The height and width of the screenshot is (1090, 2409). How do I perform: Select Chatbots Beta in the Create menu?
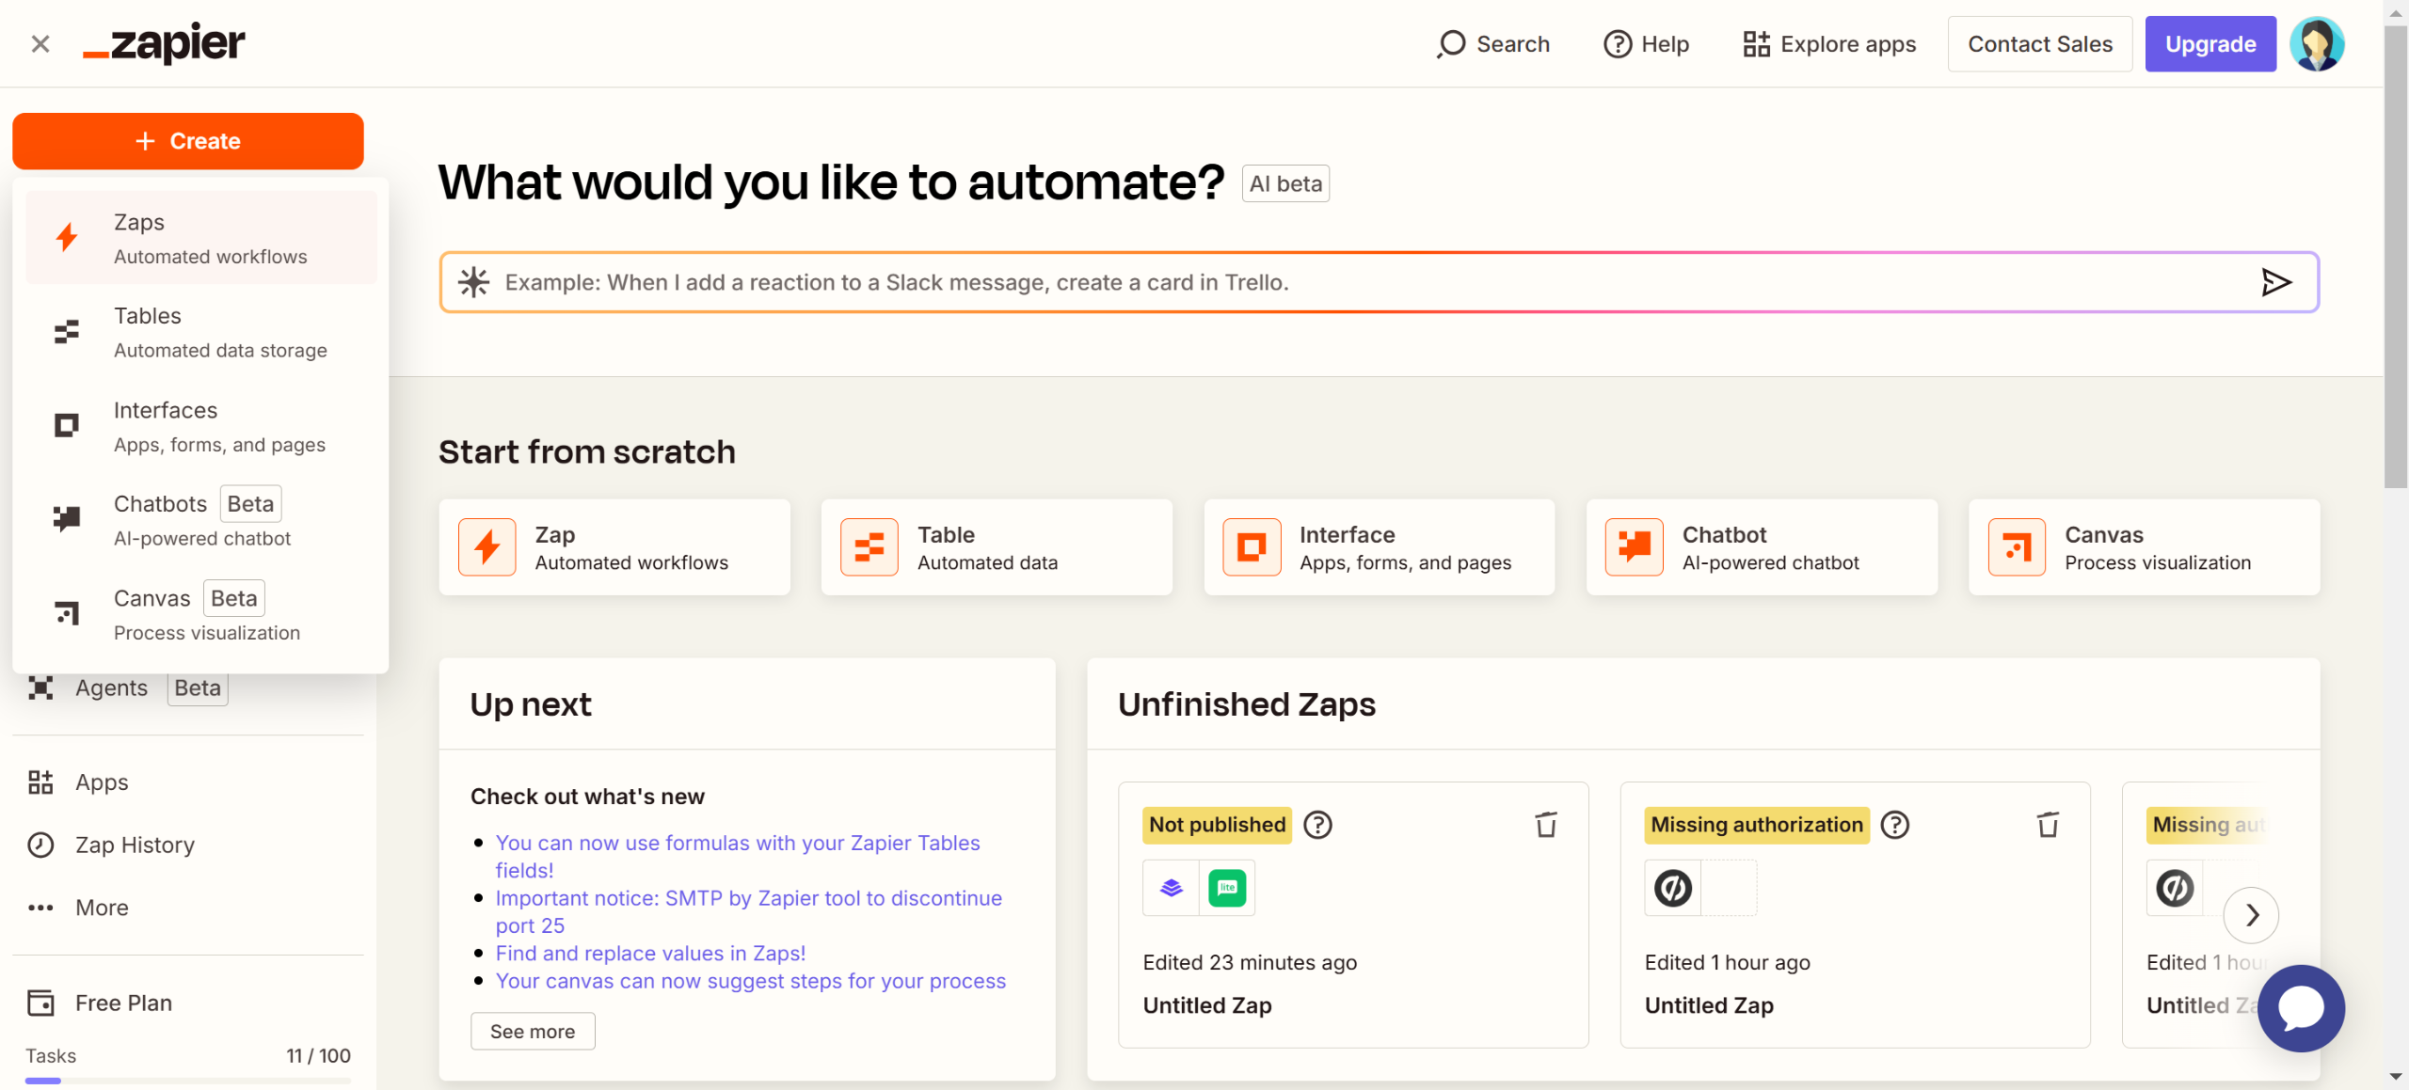(x=201, y=520)
